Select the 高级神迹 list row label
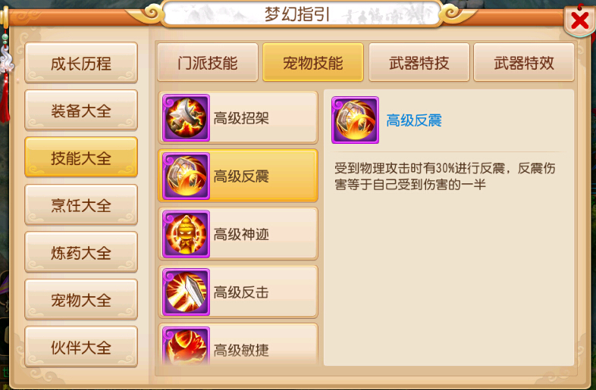 [241, 234]
